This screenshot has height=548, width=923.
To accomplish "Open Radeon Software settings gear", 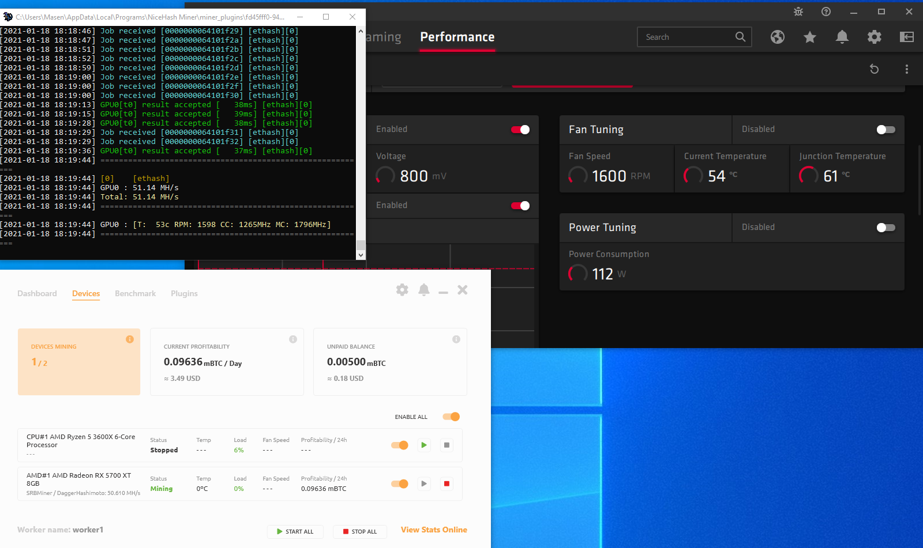I will click(x=875, y=37).
